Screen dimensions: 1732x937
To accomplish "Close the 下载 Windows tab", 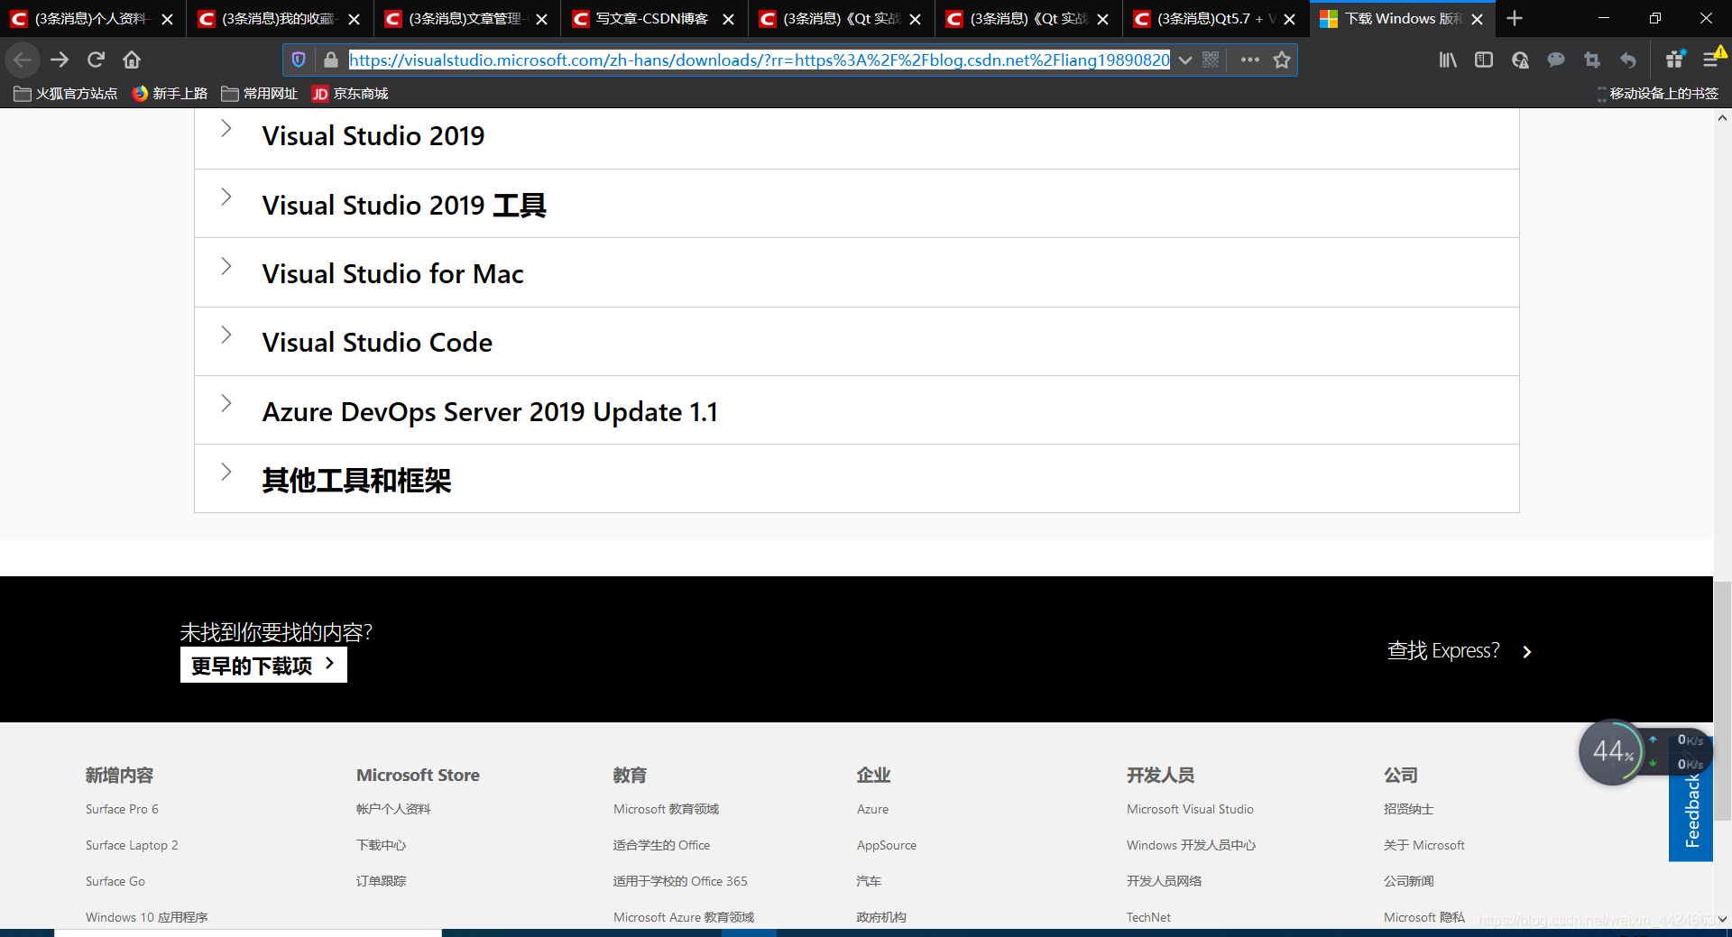I will point(1477,19).
